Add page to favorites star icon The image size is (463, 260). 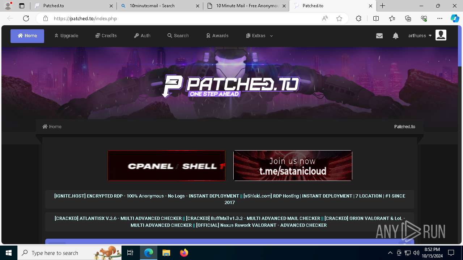tap(339, 18)
